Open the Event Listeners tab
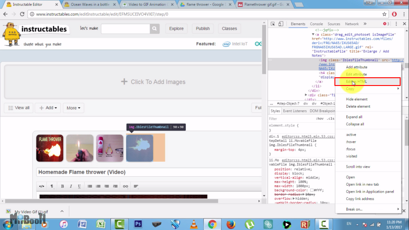Viewport: 409px width, 230px height. tap(295, 111)
